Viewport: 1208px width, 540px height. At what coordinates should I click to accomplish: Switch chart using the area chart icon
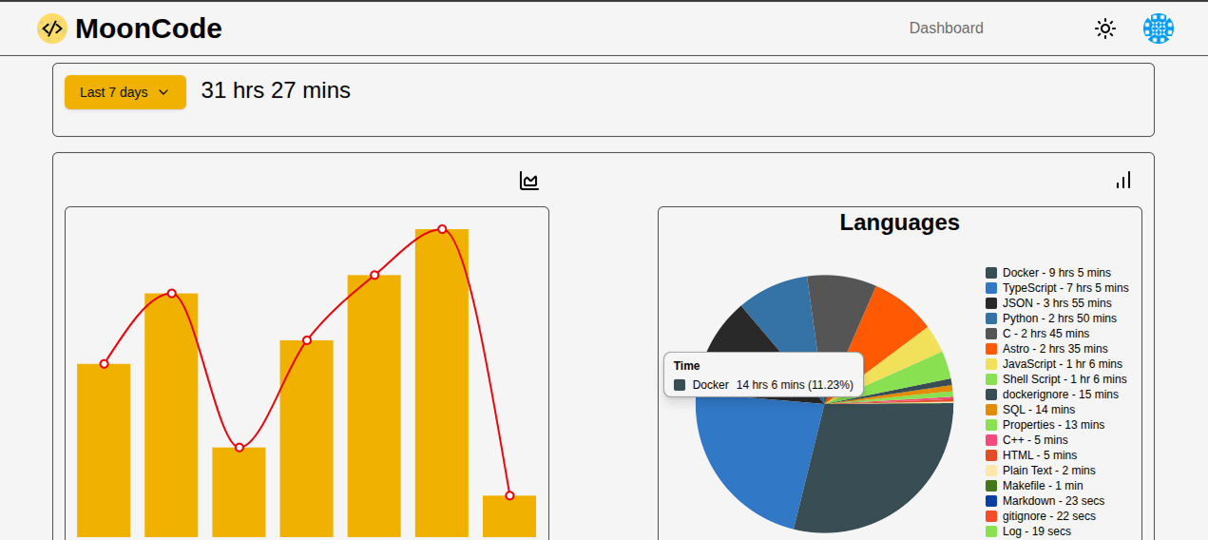tap(529, 181)
